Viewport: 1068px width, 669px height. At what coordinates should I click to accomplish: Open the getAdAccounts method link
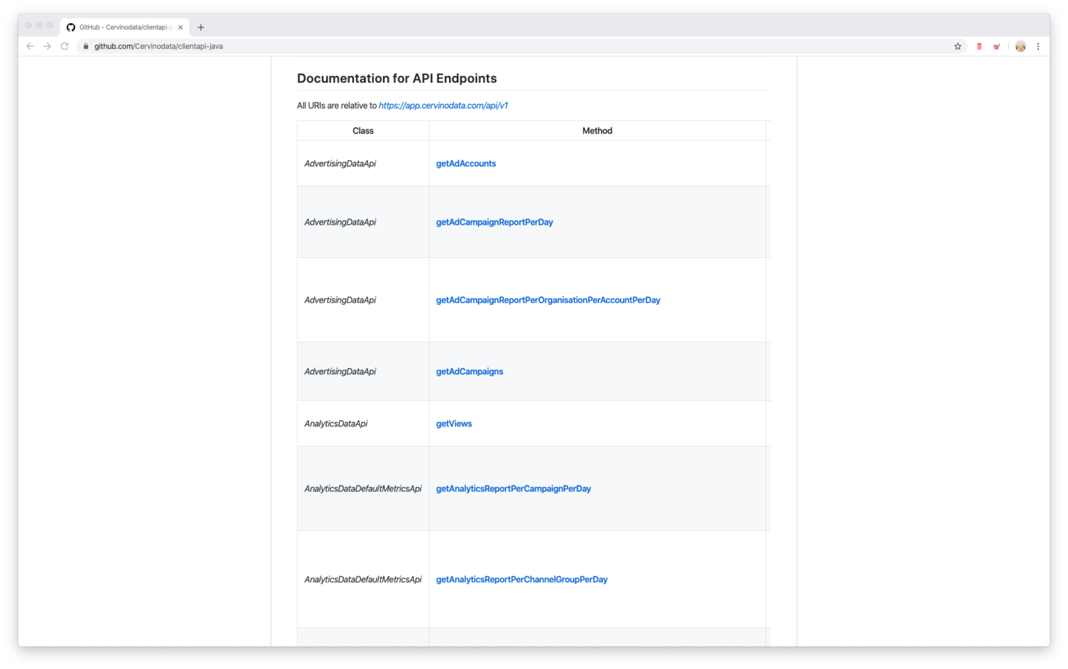tap(466, 163)
